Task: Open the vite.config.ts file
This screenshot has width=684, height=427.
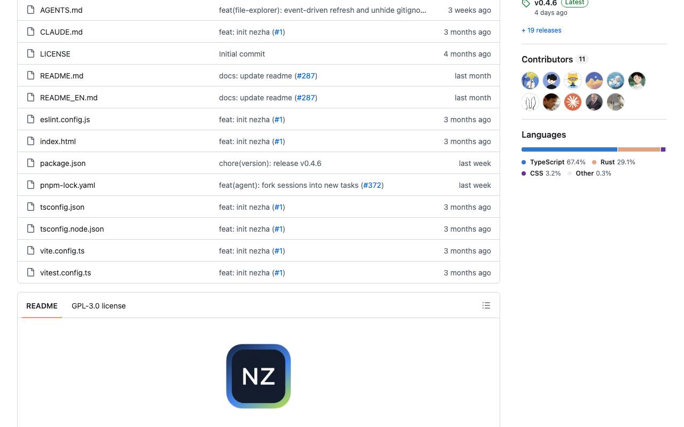Action: tap(62, 251)
